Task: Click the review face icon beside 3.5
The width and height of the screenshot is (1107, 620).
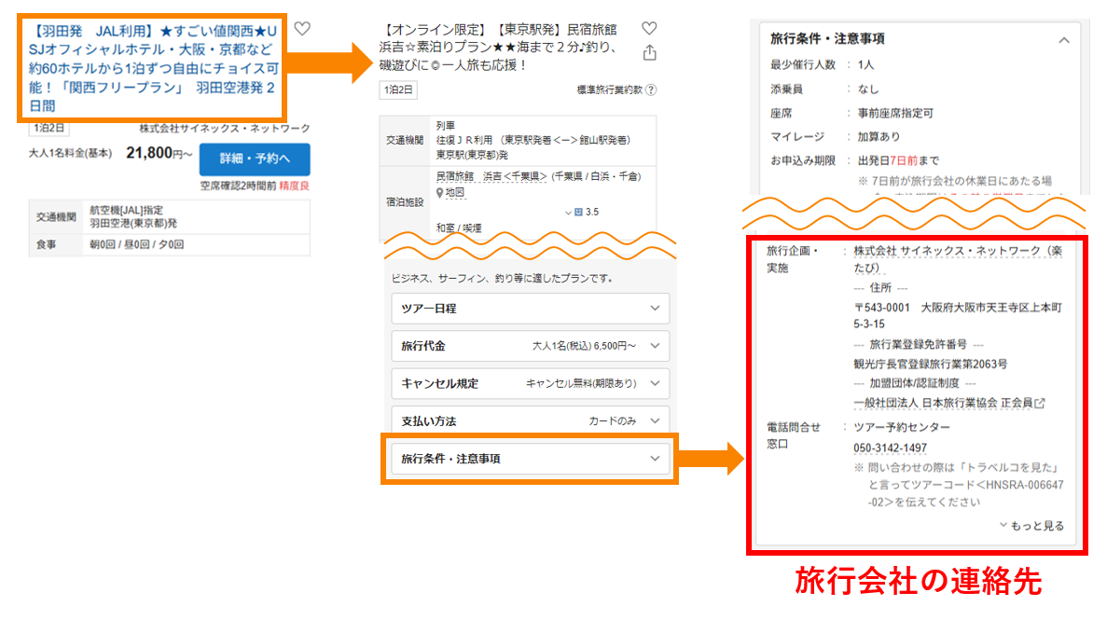Action: [578, 213]
